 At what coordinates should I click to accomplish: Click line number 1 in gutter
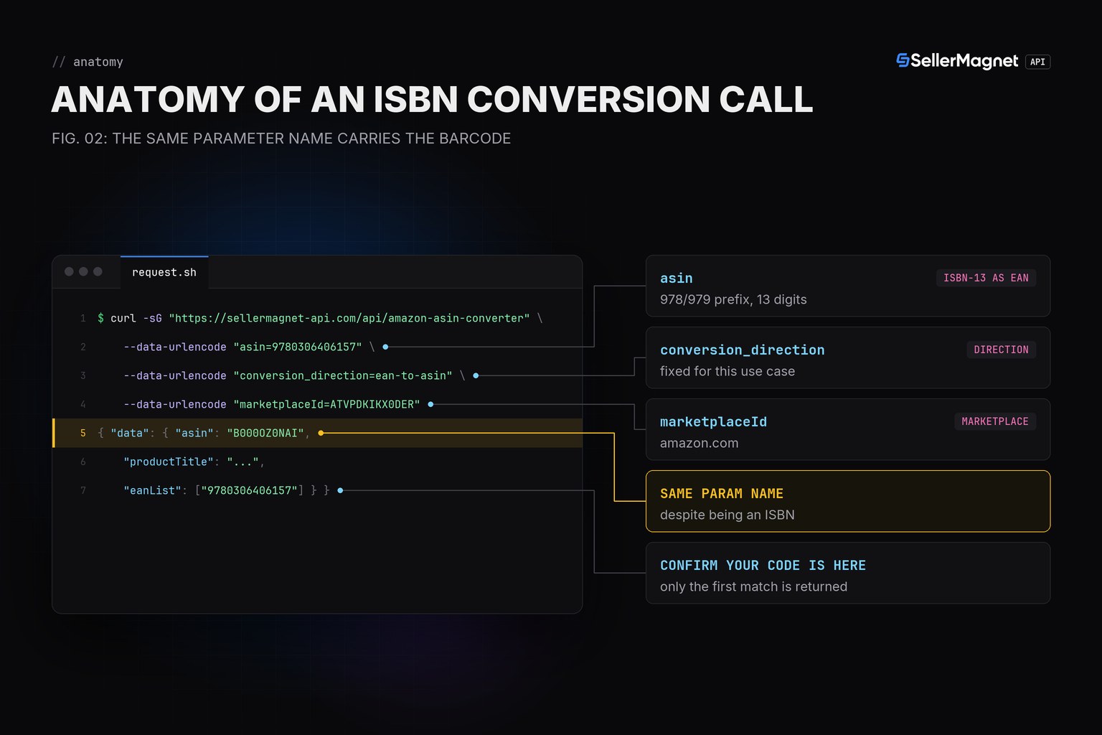[x=83, y=318]
